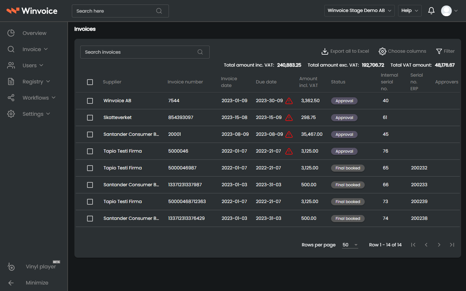Check the Winvoice AB invoice row
The image size is (466, 291).
(90, 101)
